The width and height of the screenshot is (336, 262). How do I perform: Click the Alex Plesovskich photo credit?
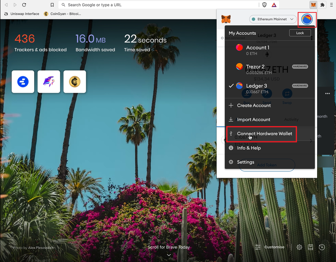click(x=41, y=248)
